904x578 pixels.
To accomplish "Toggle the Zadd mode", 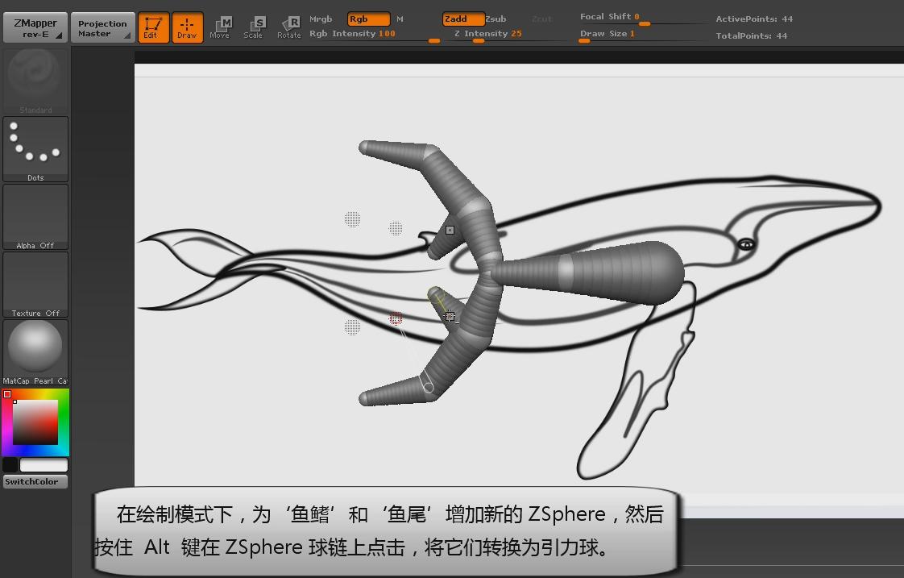I will (463, 19).
